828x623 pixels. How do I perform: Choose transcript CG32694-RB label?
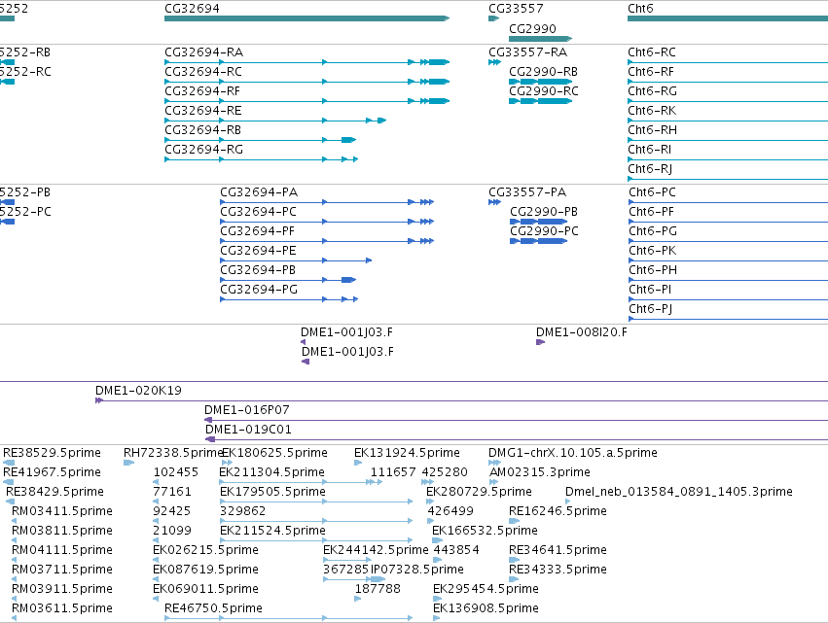coord(202,130)
